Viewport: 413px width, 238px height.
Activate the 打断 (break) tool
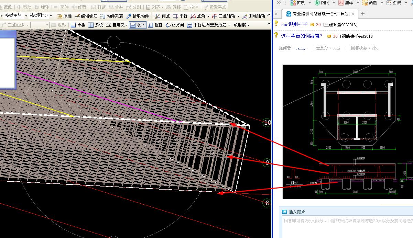(98, 7)
